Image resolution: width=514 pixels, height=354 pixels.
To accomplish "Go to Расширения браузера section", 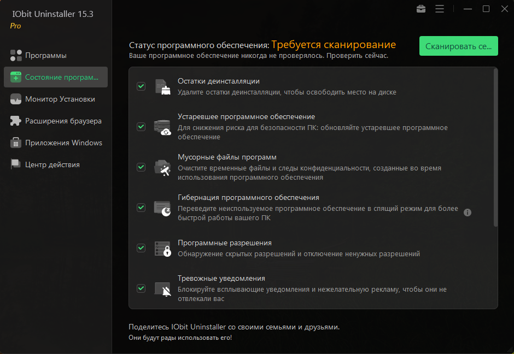I will pyautogui.click(x=63, y=121).
